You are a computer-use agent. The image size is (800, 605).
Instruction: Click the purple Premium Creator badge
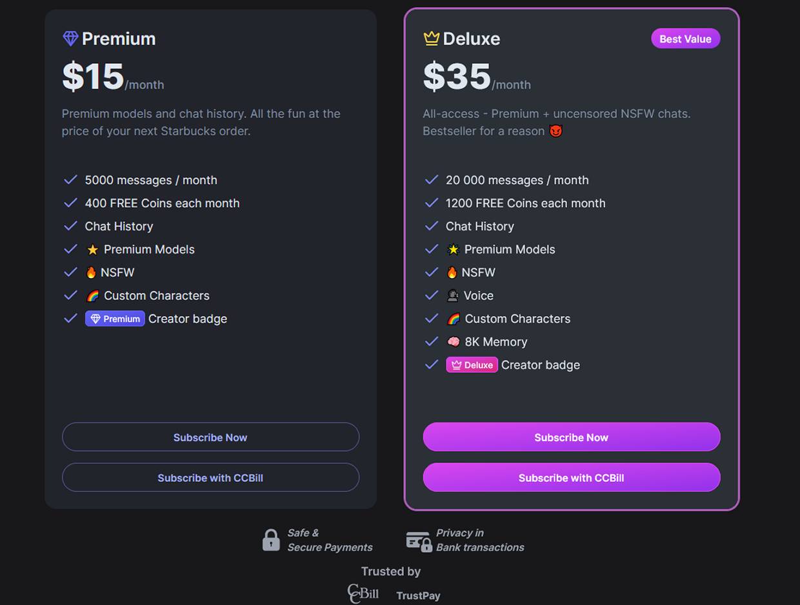(115, 319)
